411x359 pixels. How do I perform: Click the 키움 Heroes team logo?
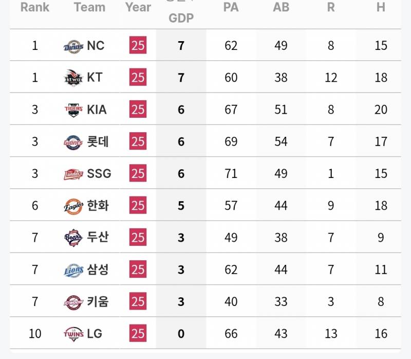(x=73, y=301)
